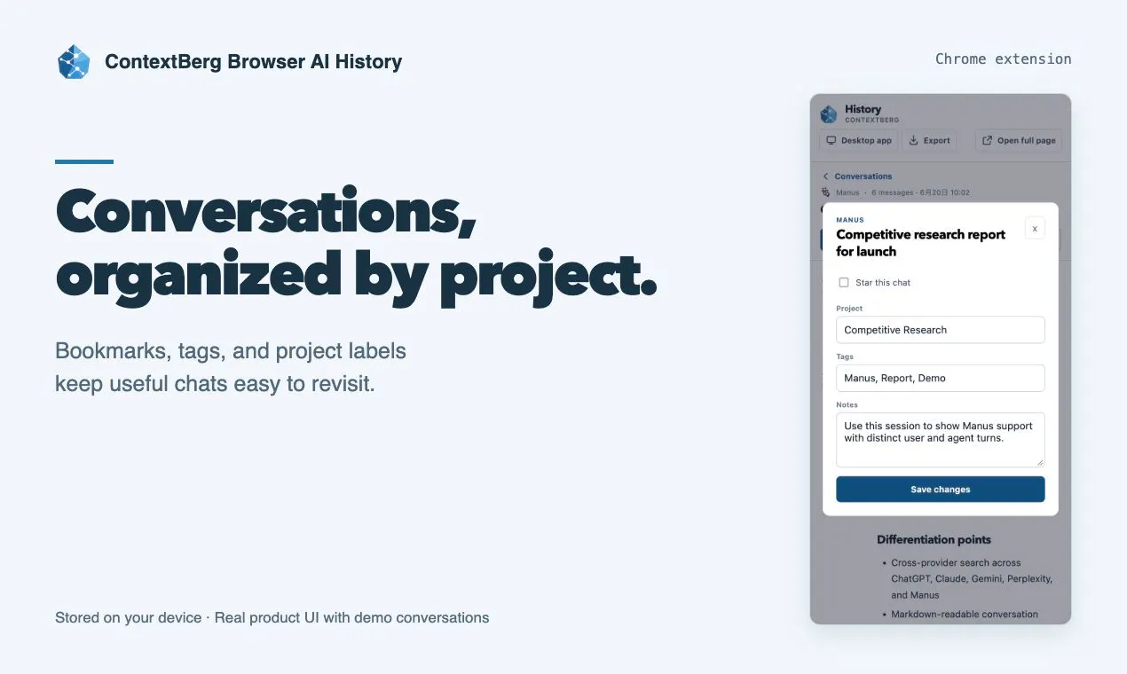Click the Project label above the field

(x=849, y=309)
